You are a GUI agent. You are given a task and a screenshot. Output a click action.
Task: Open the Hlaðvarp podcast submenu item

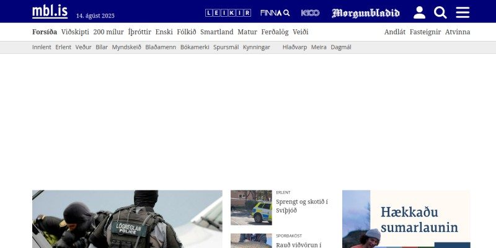click(294, 47)
